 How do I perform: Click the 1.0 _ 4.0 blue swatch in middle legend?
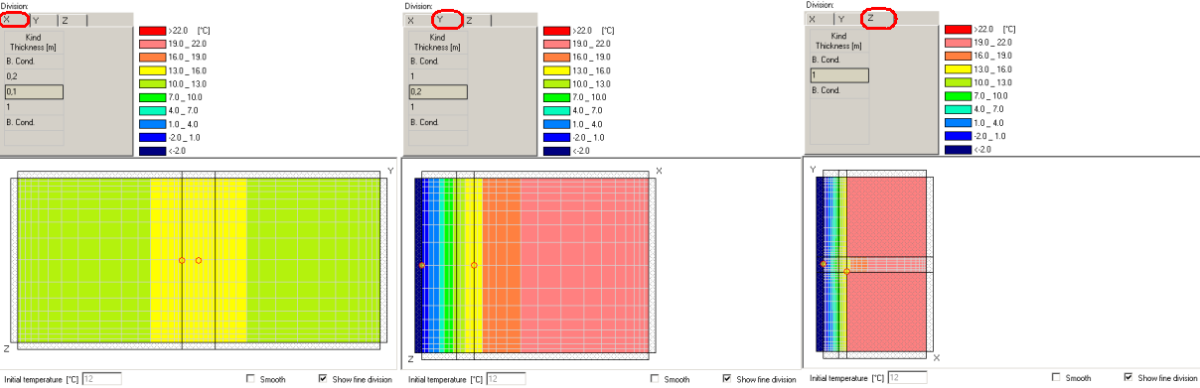tap(556, 124)
